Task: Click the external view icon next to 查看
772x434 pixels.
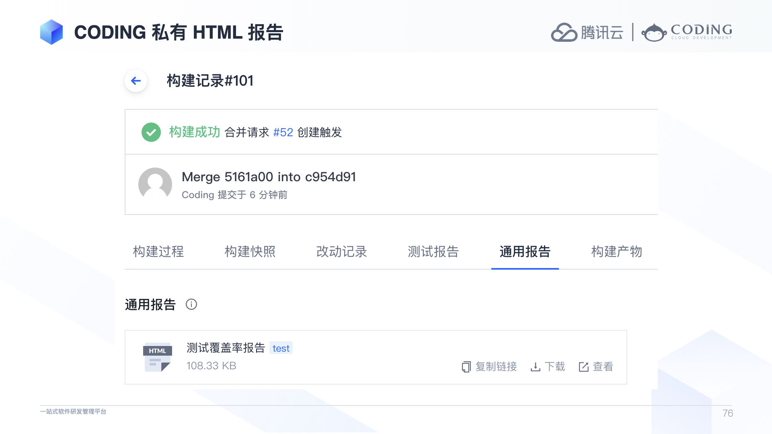Action: [583, 366]
